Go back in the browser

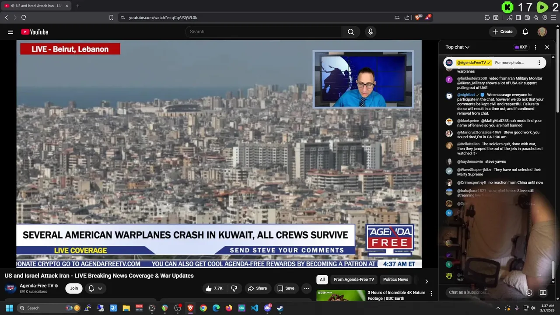(6, 17)
